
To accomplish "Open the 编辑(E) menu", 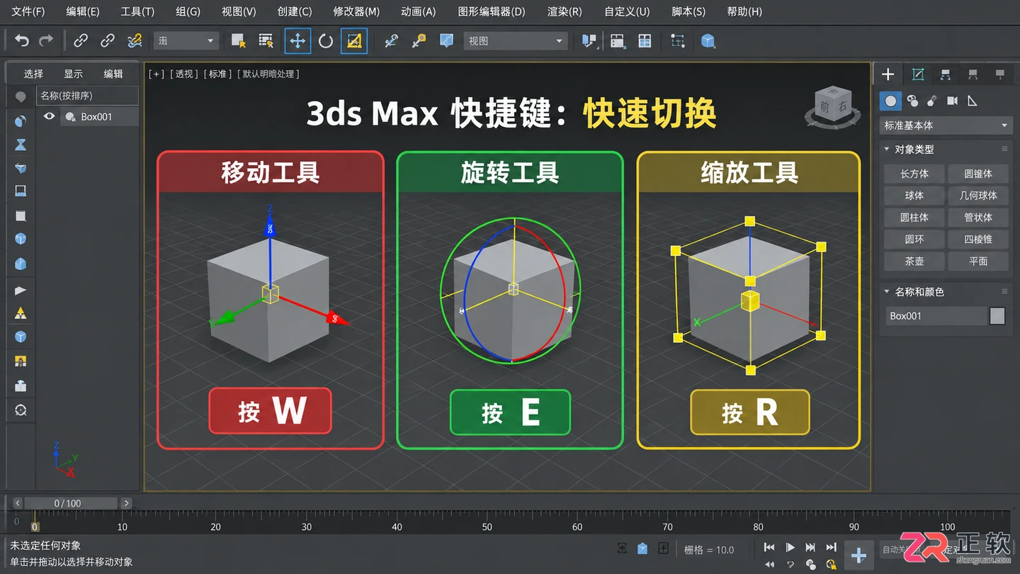I will (83, 11).
